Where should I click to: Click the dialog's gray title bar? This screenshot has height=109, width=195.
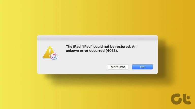click(97, 38)
